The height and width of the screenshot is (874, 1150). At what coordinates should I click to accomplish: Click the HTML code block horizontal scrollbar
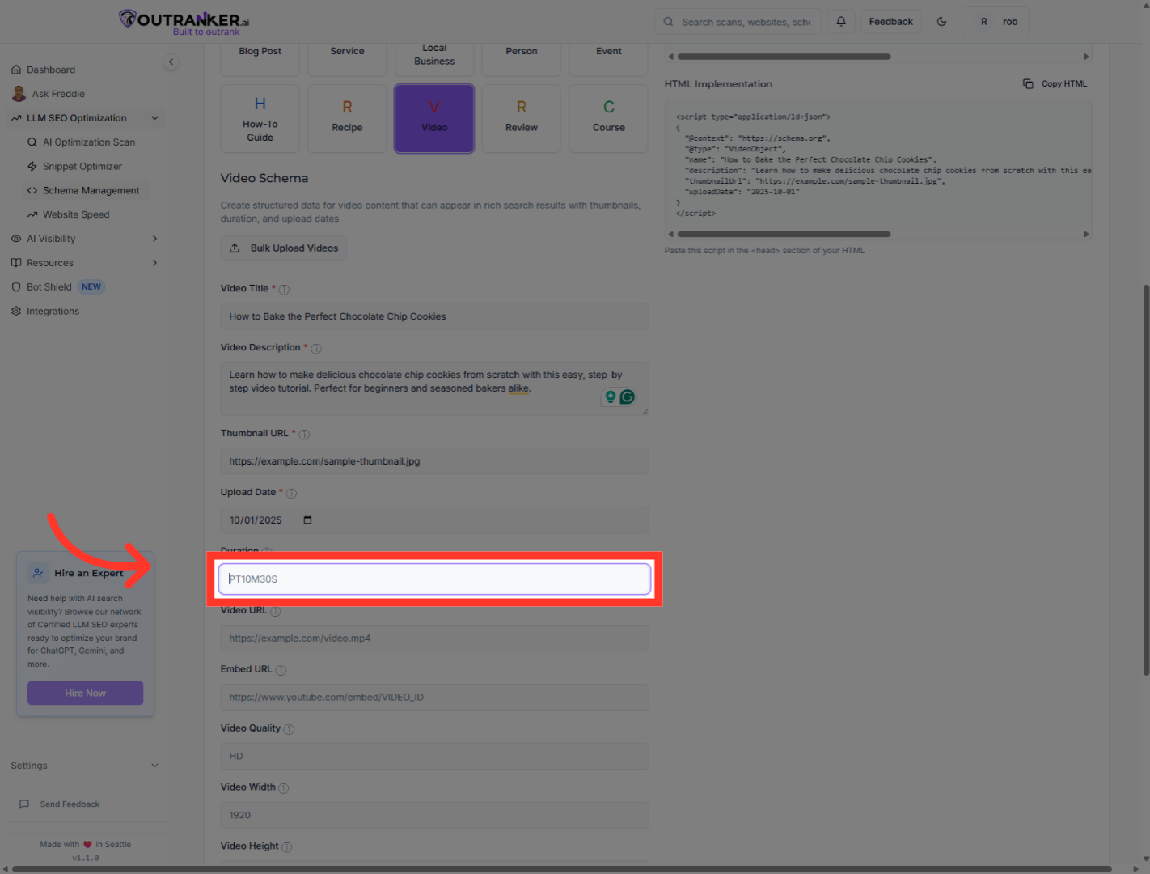tap(784, 235)
